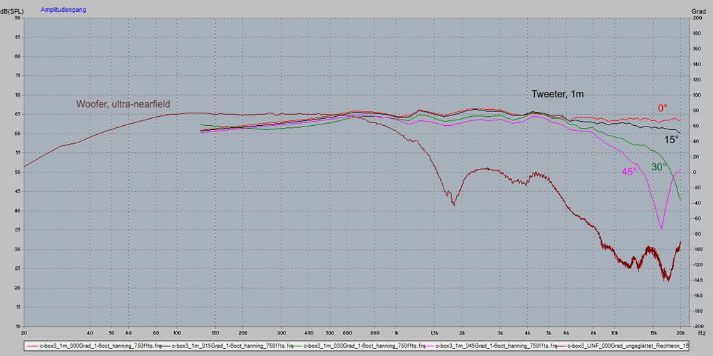This screenshot has height=356, width=713.
Task: Click the red 0° curve label
Action: click(x=662, y=108)
